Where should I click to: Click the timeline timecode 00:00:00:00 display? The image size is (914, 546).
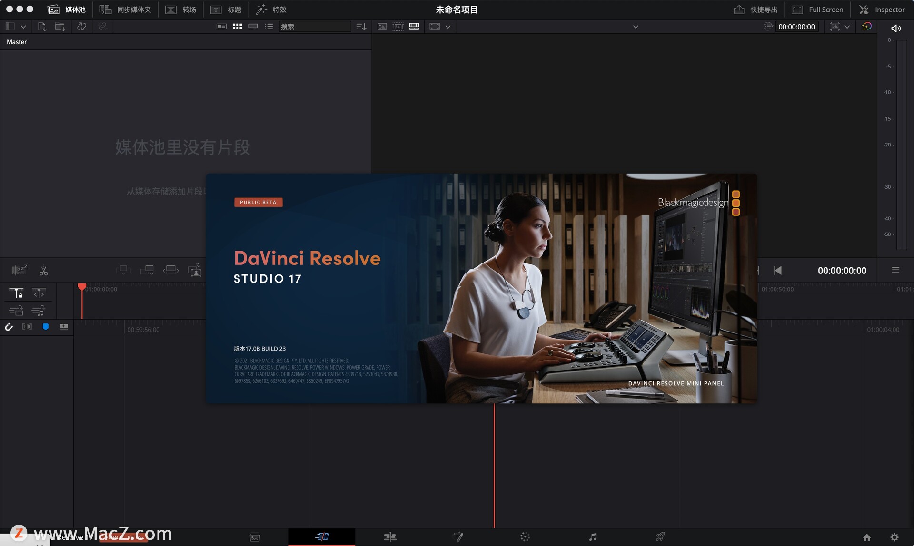(x=842, y=270)
